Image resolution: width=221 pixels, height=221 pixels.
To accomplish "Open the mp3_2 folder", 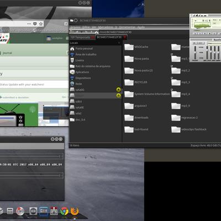I will tap(181, 71).
